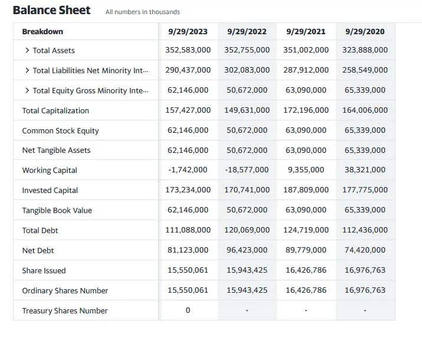Click the 9/29/2022 column header
Screen dimensions: 422x337
[x=247, y=31]
